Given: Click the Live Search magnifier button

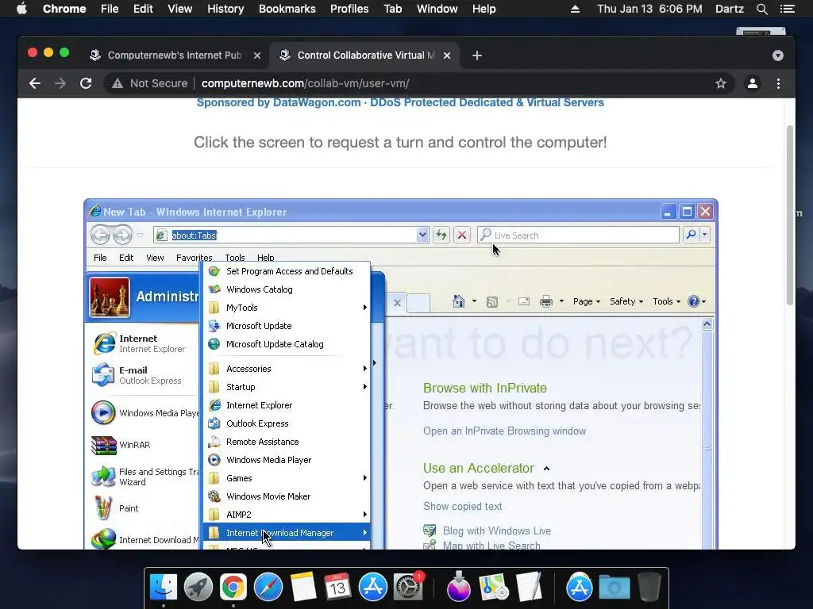Looking at the screenshot, I should point(692,235).
